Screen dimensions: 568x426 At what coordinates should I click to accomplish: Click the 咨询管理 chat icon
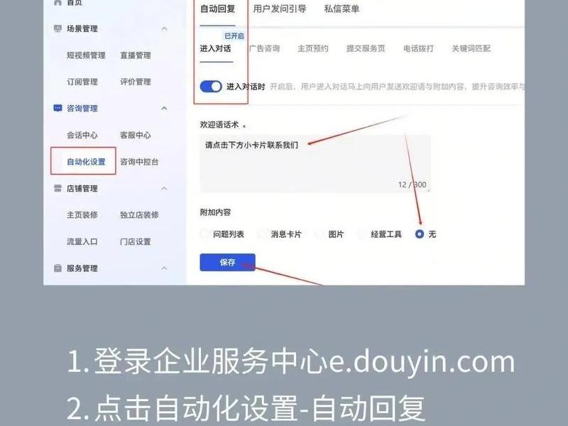(x=58, y=108)
